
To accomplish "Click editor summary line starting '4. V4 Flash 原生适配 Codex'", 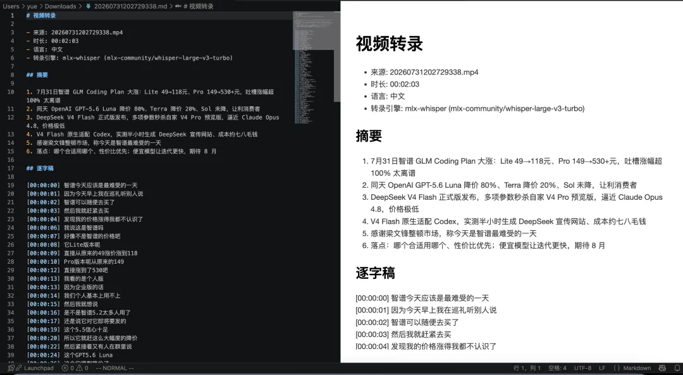I will (x=142, y=134).
